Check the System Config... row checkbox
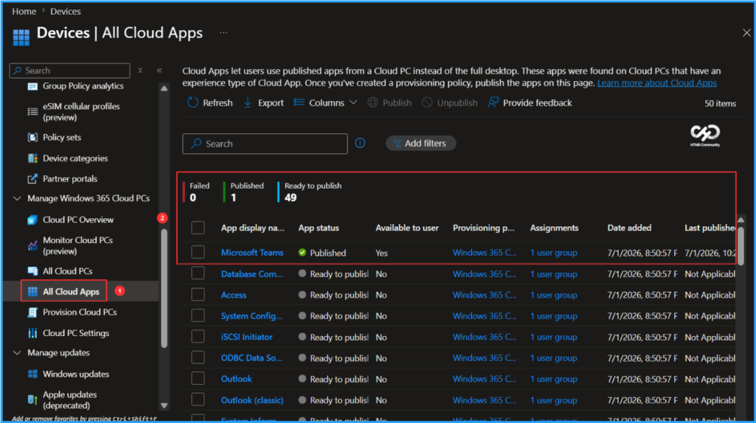Screen dimensions: 756x423 coord(198,315)
